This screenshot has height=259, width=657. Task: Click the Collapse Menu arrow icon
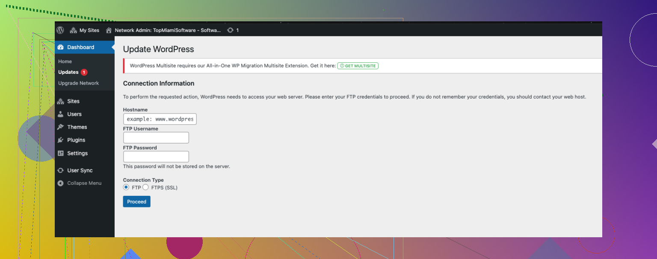(x=60, y=183)
